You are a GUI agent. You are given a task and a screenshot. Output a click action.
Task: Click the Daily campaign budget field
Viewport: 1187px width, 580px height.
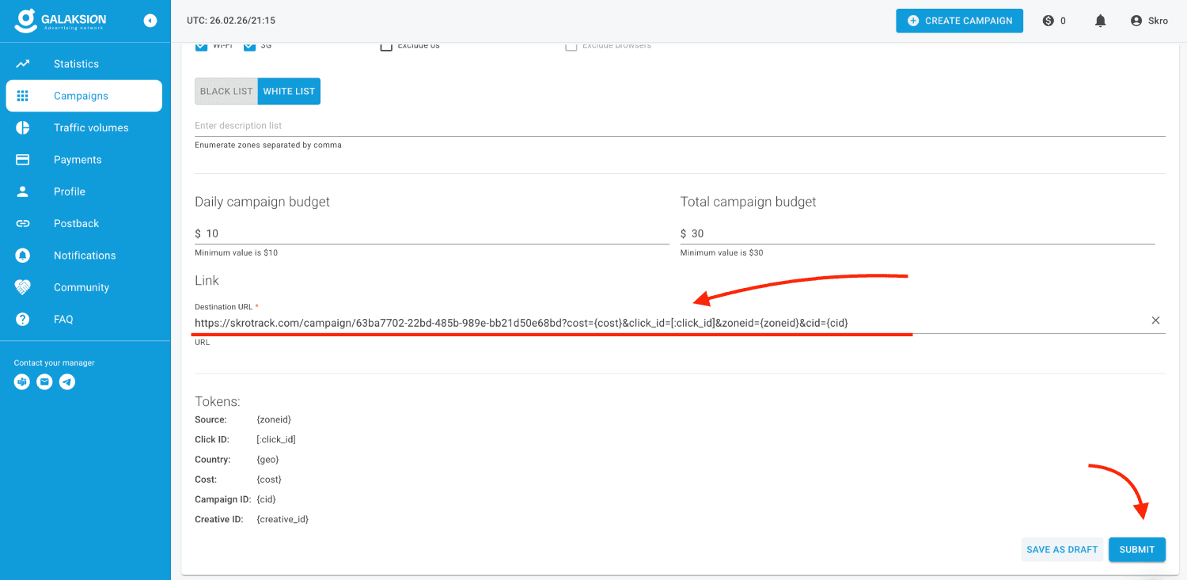432,233
